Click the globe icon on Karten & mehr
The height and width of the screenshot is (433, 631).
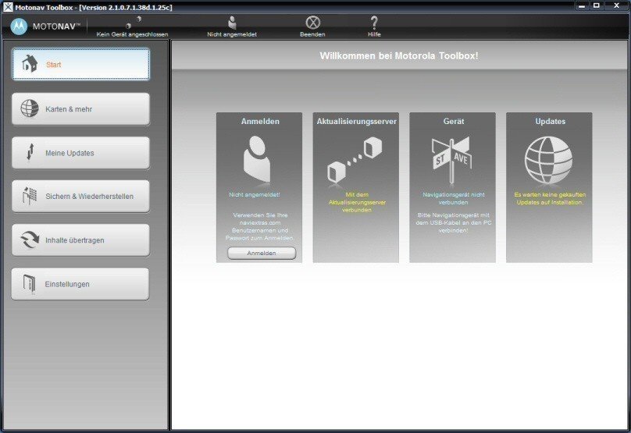point(30,108)
